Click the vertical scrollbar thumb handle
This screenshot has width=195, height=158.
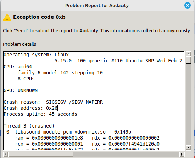188,60
